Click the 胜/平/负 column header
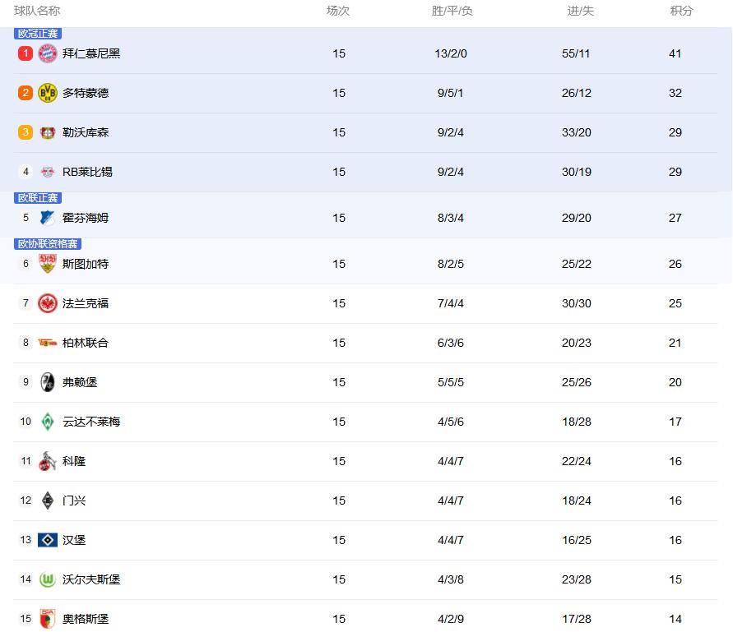Image resolution: width=733 pixels, height=632 pixels. click(452, 11)
